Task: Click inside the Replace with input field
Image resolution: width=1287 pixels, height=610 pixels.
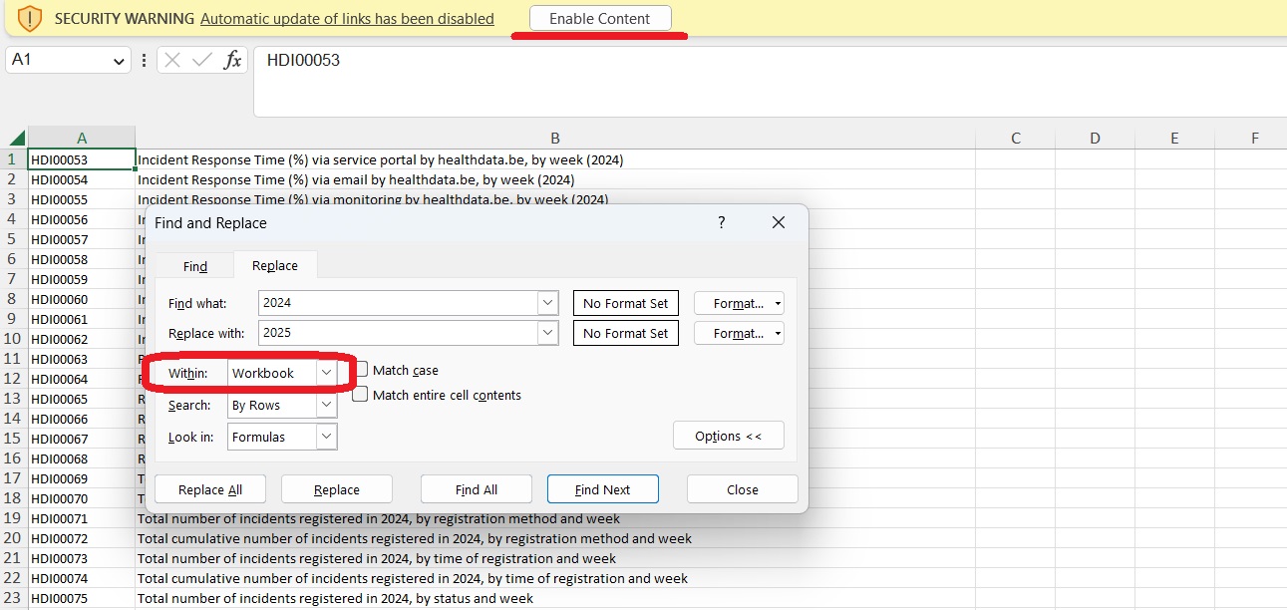Action: pos(397,333)
